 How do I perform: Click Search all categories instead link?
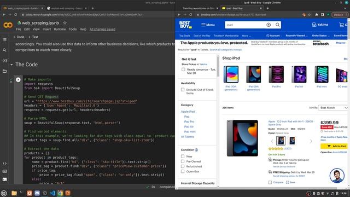[225, 50]
